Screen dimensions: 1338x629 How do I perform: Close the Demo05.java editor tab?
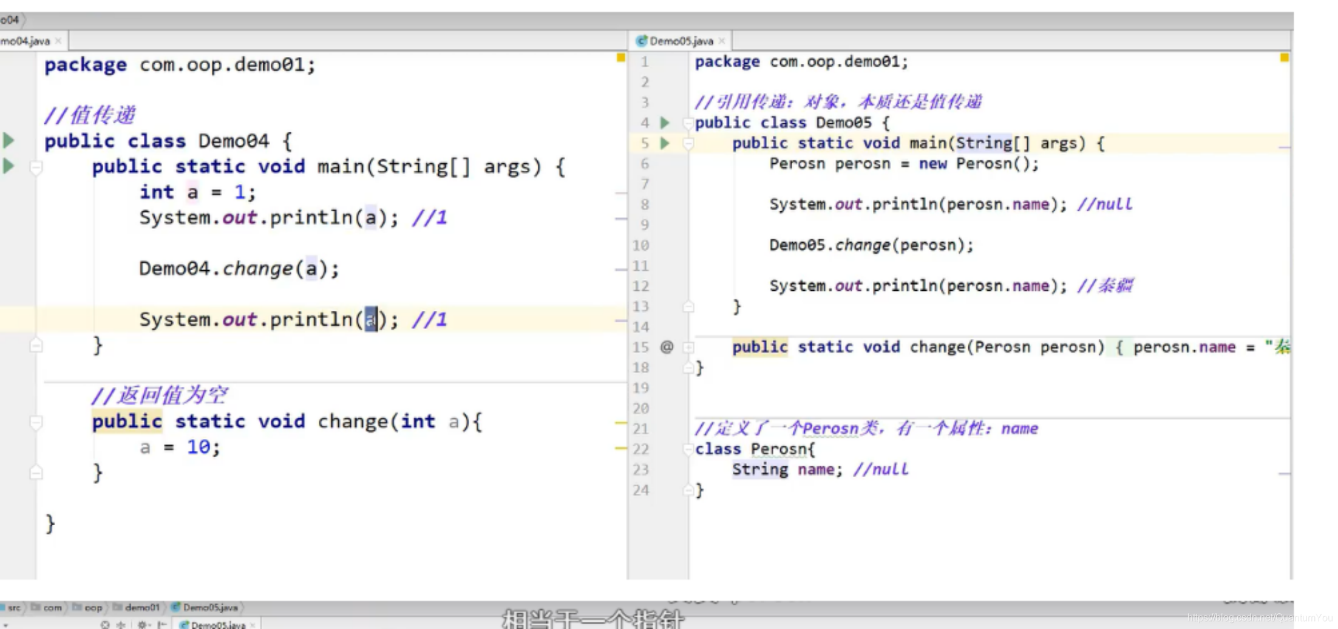pos(722,41)
